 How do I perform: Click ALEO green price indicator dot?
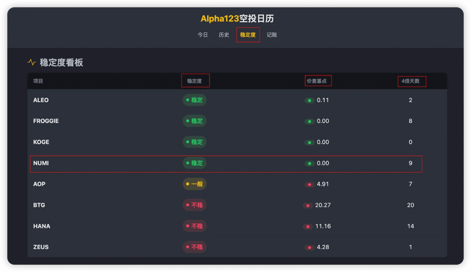310,101
